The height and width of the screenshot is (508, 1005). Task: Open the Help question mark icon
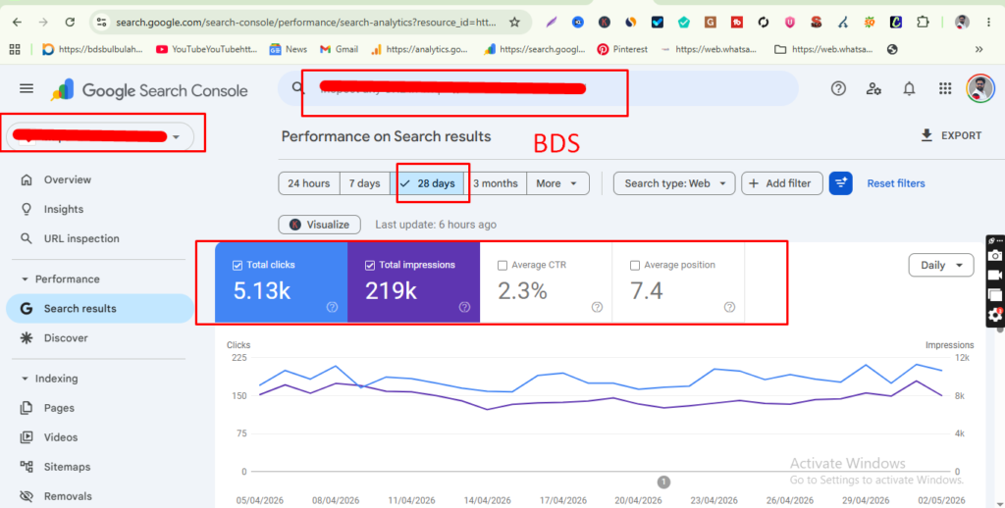838,89
